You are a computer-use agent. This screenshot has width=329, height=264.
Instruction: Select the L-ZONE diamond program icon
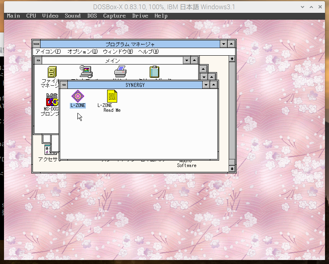point(77,96)
